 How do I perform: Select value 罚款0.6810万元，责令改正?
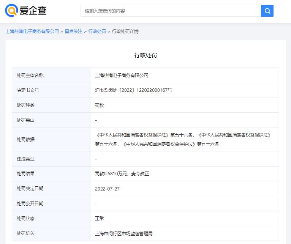(x=122, y=173)
